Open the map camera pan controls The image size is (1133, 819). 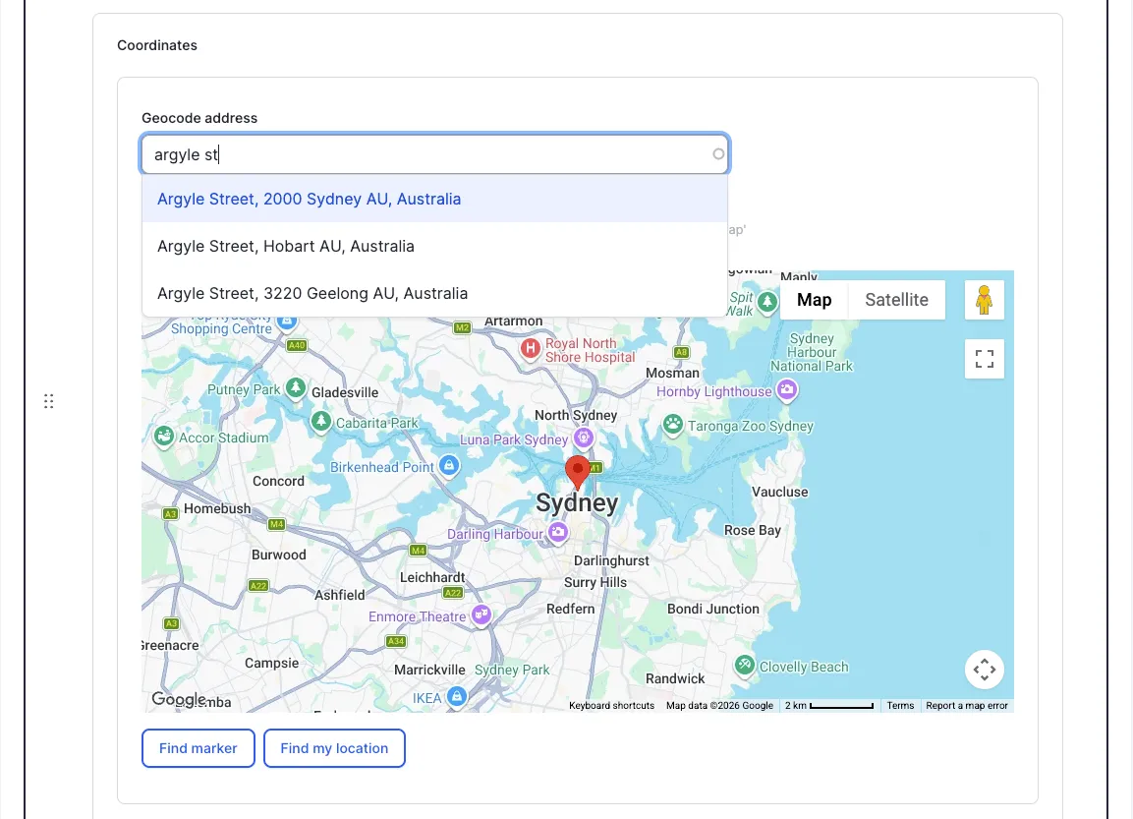coord(985,670)
